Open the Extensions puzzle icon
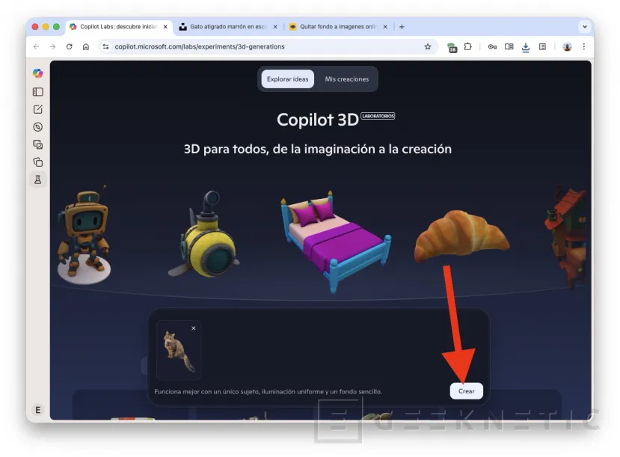Viewport: 620px width, 457px height. pos(467,46)
